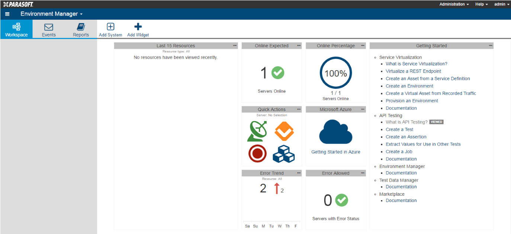The image size is (511, 234).
Task: Open Getting Started widget options menu
Action: [x=491, y=46]
